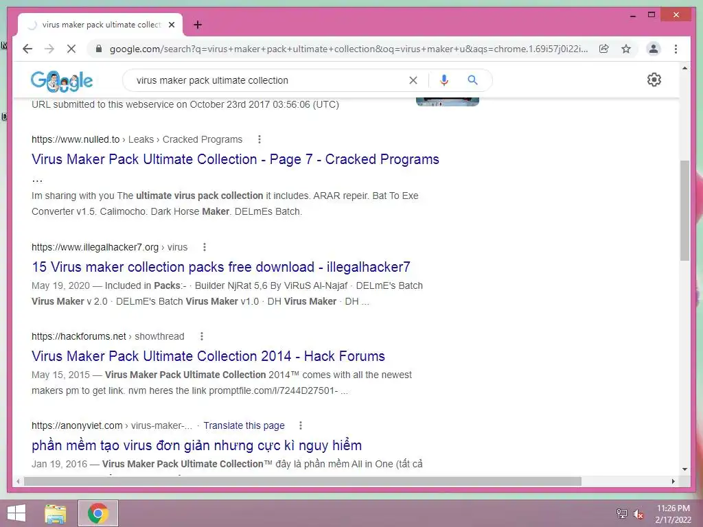Open network status tray icon
This screenshot has height=527, width=703.
pyautogui.click(x=622, y=513)
